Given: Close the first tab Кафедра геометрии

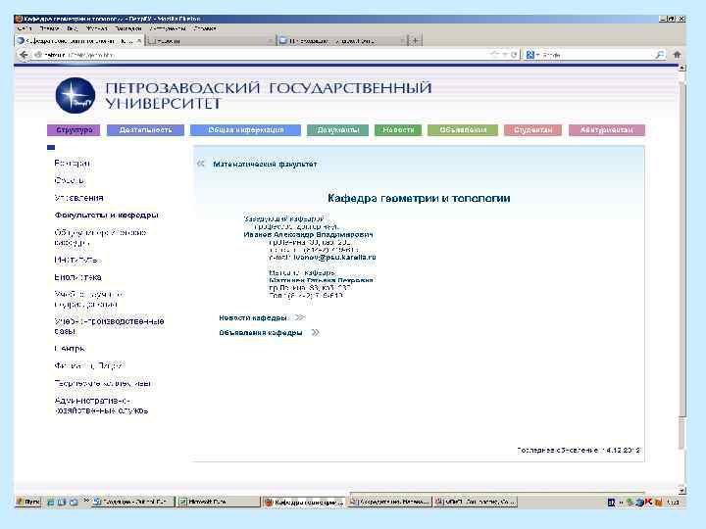Looking at the screenshot, I should click(139, 40).
